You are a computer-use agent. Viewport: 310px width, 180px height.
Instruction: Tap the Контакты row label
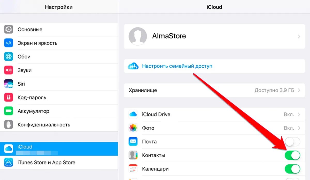click(x=153, y=155)
